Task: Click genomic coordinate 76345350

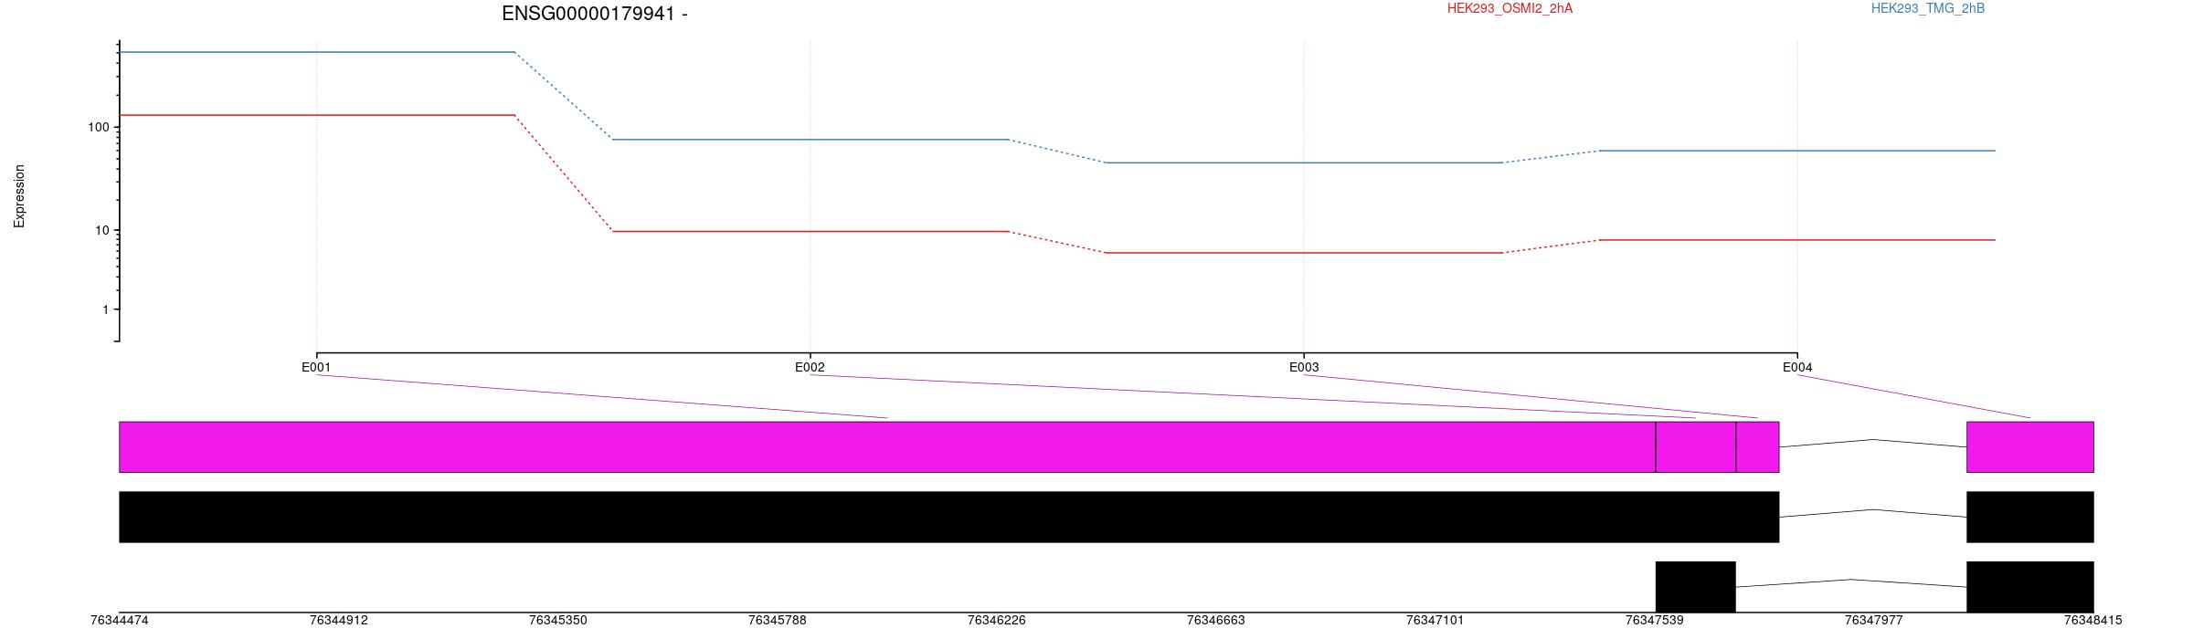Action: coord(558,621)
